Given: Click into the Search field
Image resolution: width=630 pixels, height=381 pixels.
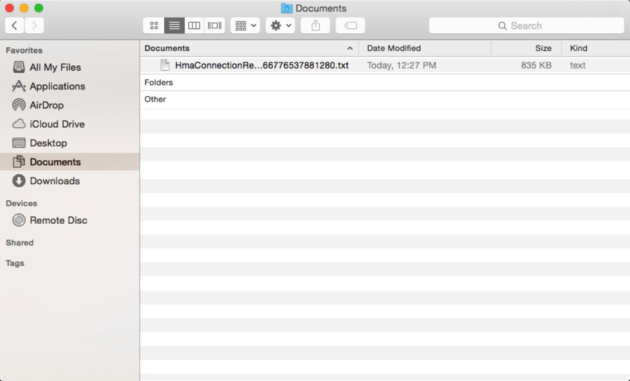Looking at the screenshot, I should [x=526, y=26].
